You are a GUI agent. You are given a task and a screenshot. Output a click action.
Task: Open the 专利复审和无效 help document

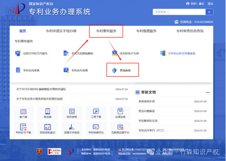tap(148, 121)
